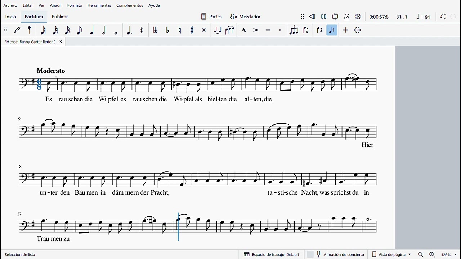Add marcato articulation
Viewport: 461px width, 259px height.
(243, 30)
